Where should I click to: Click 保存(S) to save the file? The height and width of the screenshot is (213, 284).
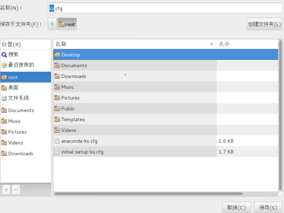[268, 207]
